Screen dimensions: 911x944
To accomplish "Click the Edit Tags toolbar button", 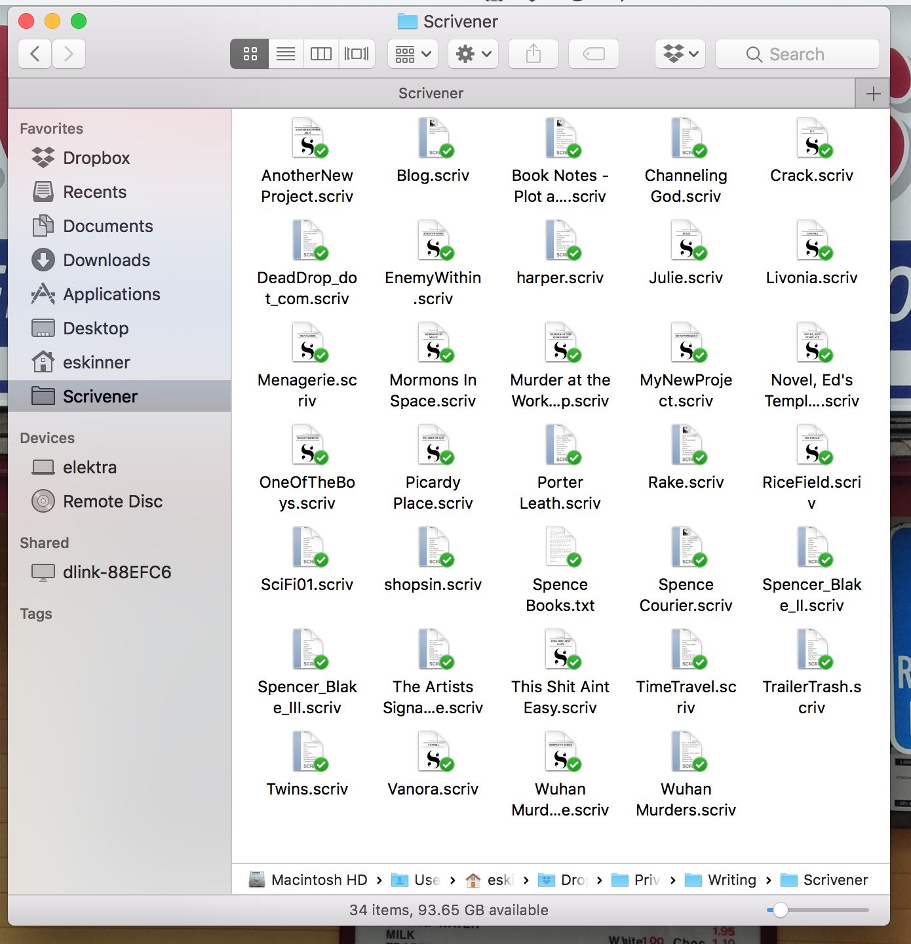I will click(594, 54).
